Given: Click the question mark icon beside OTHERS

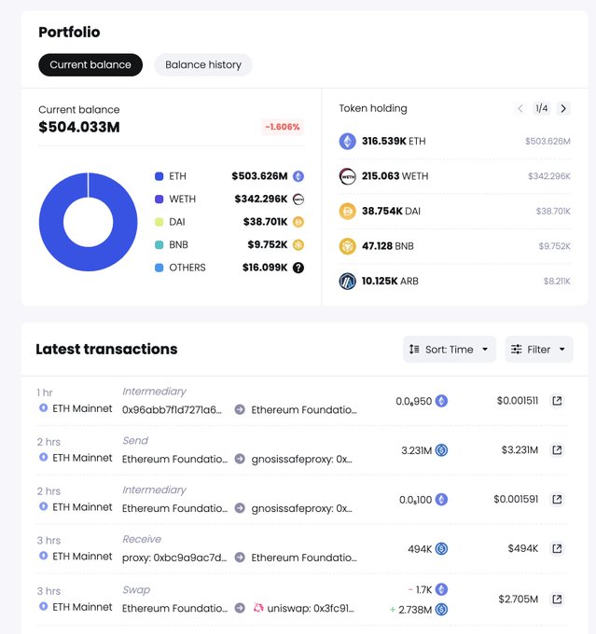Looking at the screenshot, I should [x=298, y=268].
